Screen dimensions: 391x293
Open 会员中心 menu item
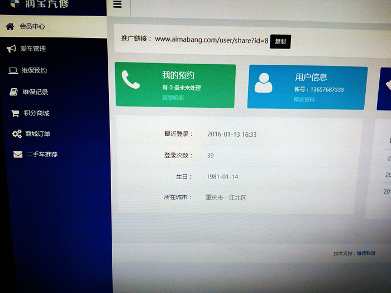(x=54, y=26)
